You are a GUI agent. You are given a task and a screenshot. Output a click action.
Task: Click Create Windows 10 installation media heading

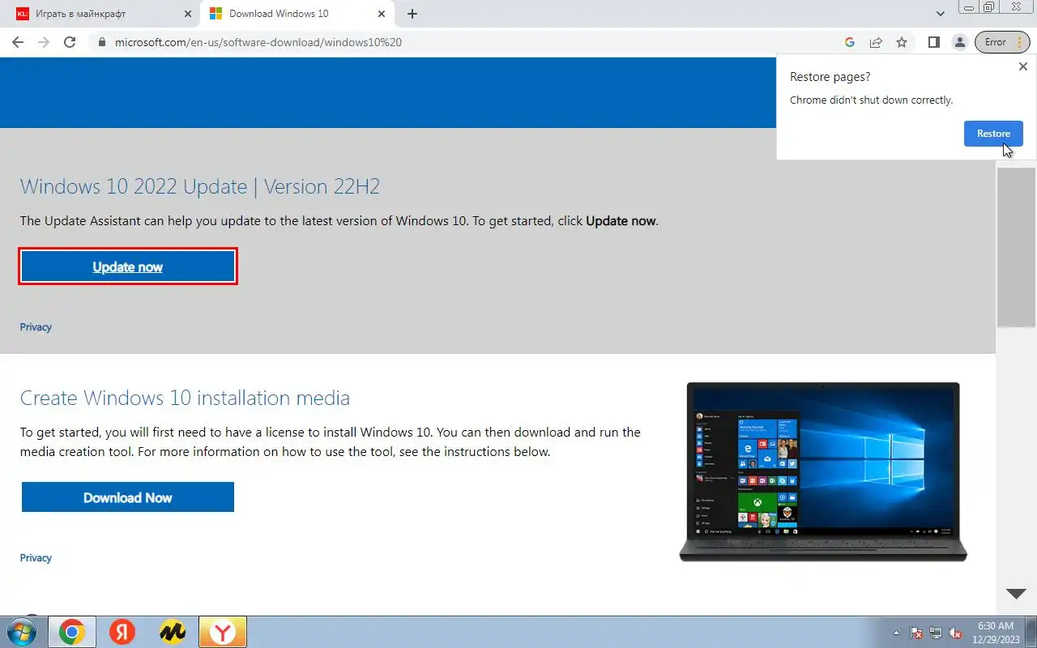pos(185,398)
